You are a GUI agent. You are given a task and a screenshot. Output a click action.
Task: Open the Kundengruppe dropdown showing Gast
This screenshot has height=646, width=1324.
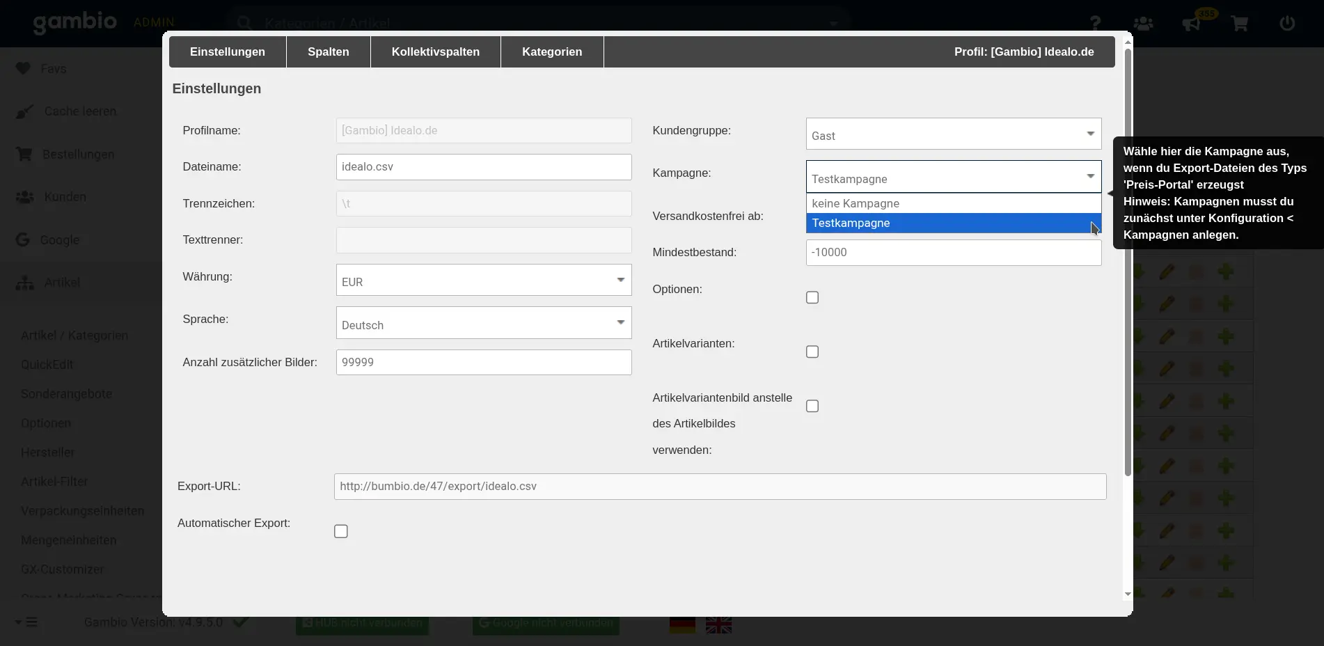tap(953, 134)
